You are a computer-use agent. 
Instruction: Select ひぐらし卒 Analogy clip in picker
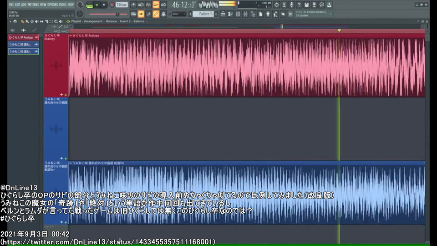click(x=23, y=37)
